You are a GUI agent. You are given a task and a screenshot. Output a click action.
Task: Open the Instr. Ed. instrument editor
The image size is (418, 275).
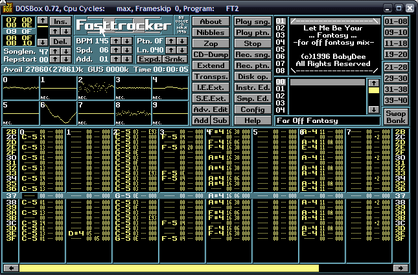click(253, 87)
